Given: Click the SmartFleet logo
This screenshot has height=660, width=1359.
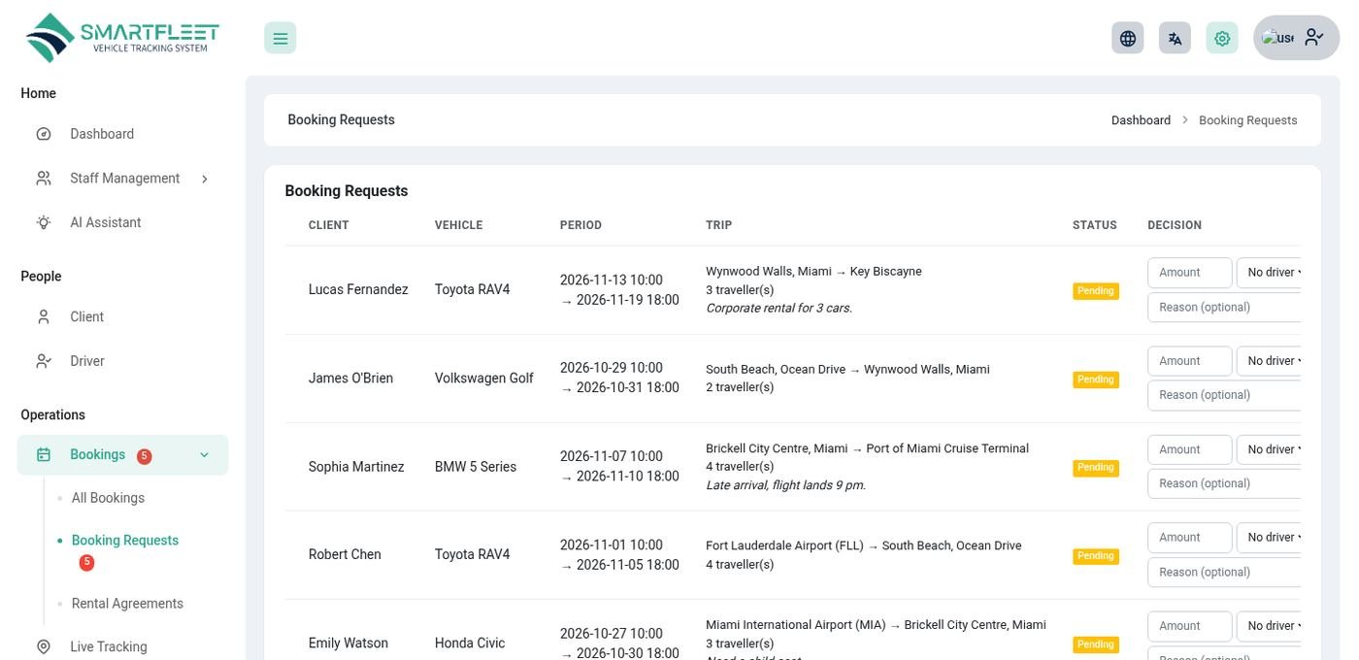Looking at the screenshot, I should (x=122, y=38).
